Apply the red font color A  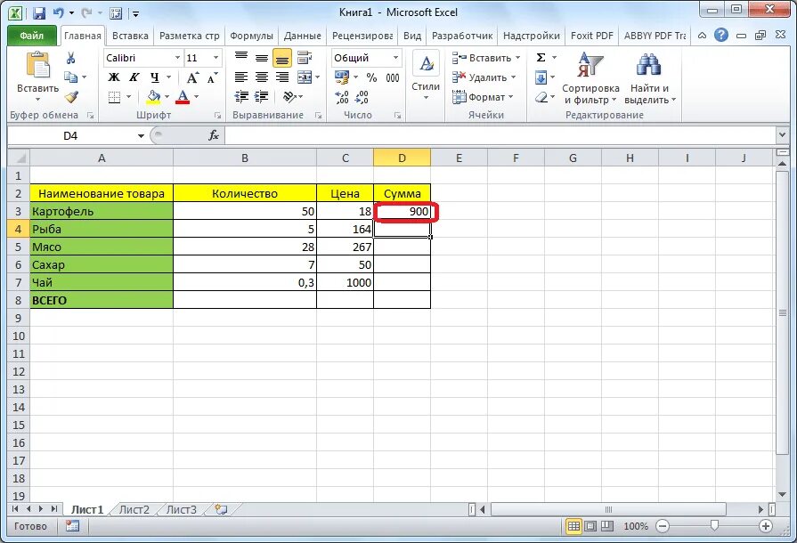183,97
